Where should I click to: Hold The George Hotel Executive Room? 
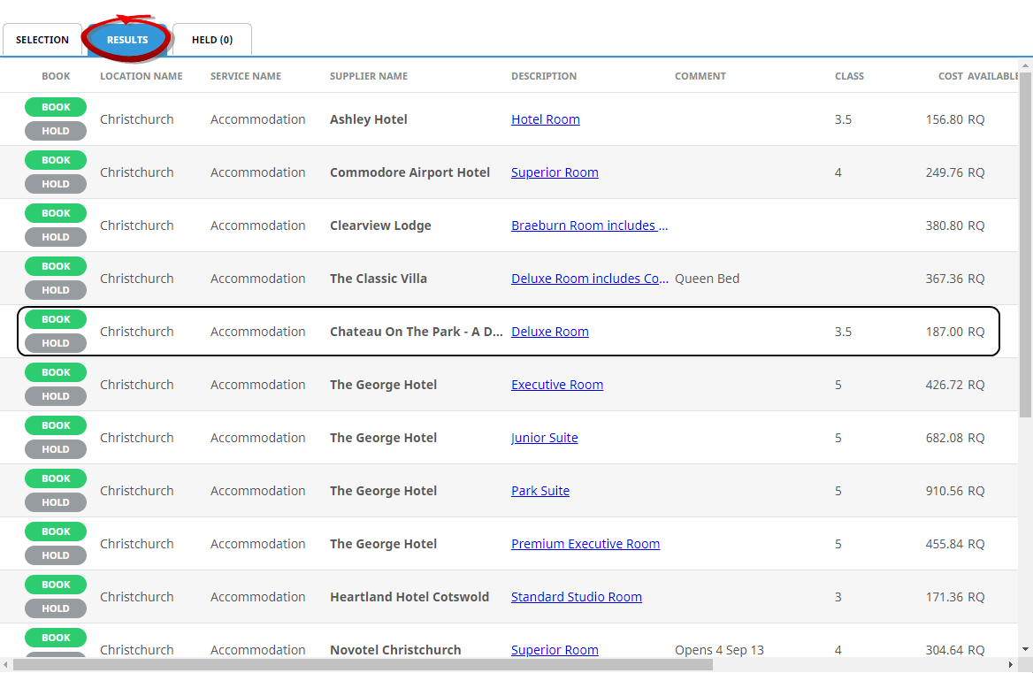56,396
